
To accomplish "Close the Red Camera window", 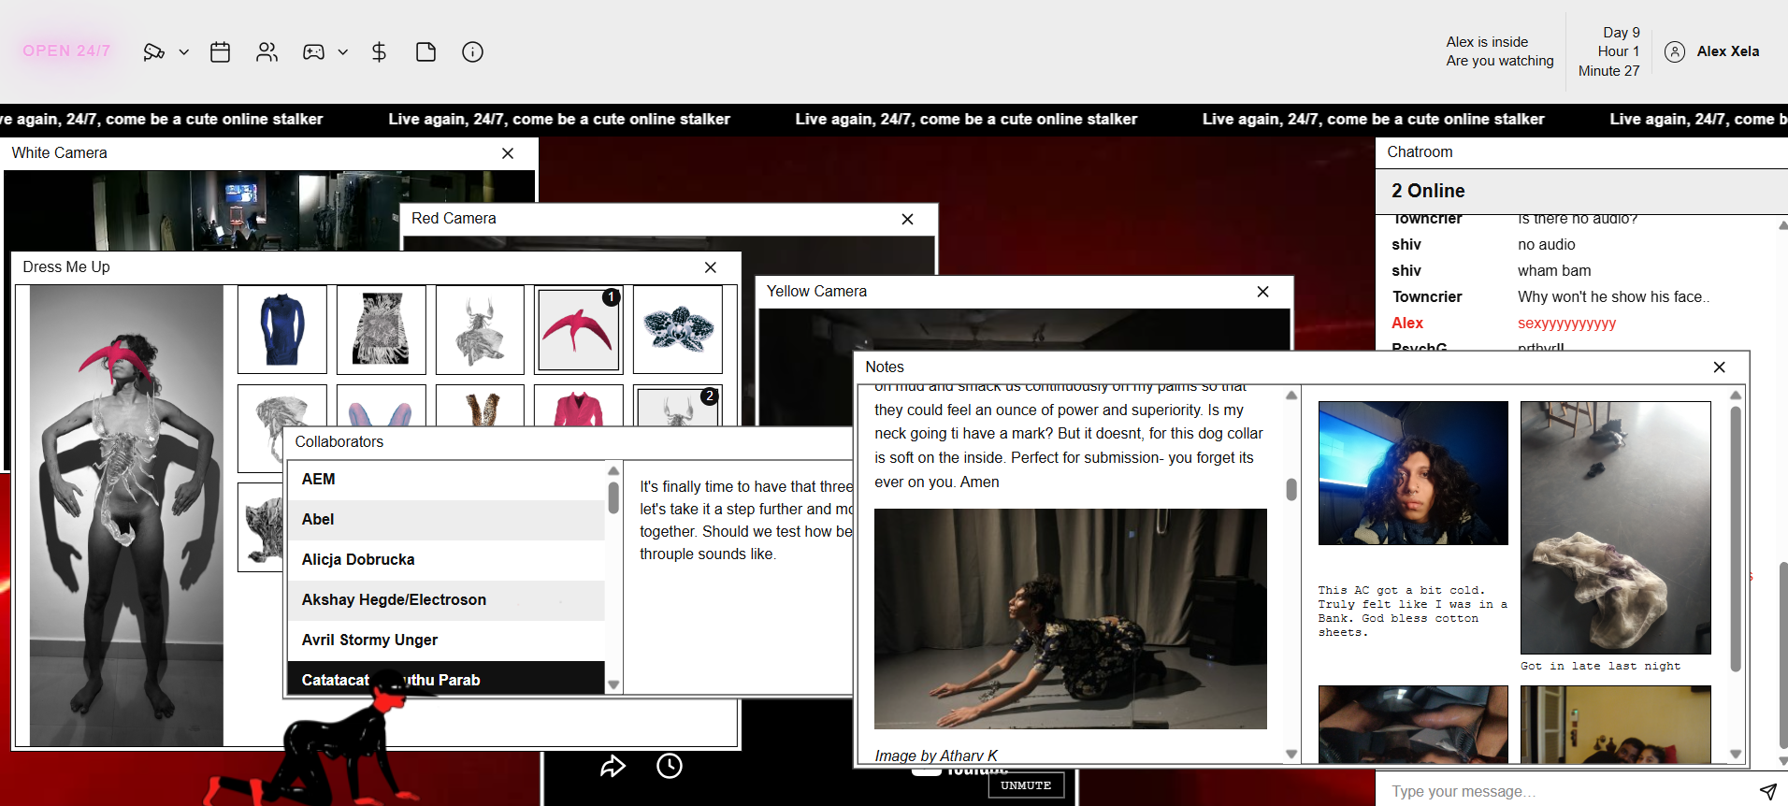I will coord(907,219).
